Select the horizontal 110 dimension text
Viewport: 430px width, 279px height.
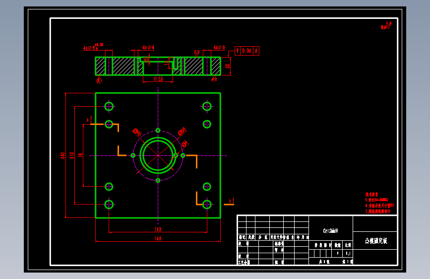point(158,229)
